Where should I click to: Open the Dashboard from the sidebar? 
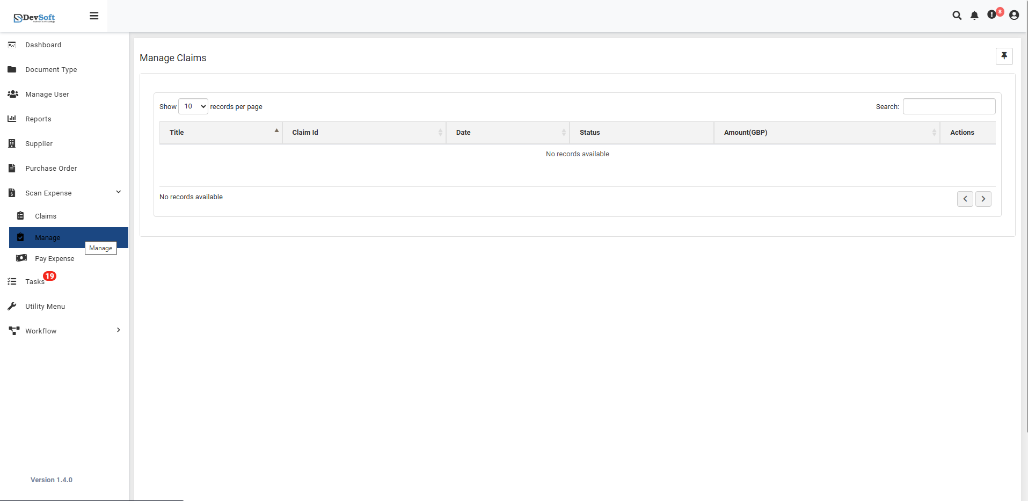(x=43, y=45)
